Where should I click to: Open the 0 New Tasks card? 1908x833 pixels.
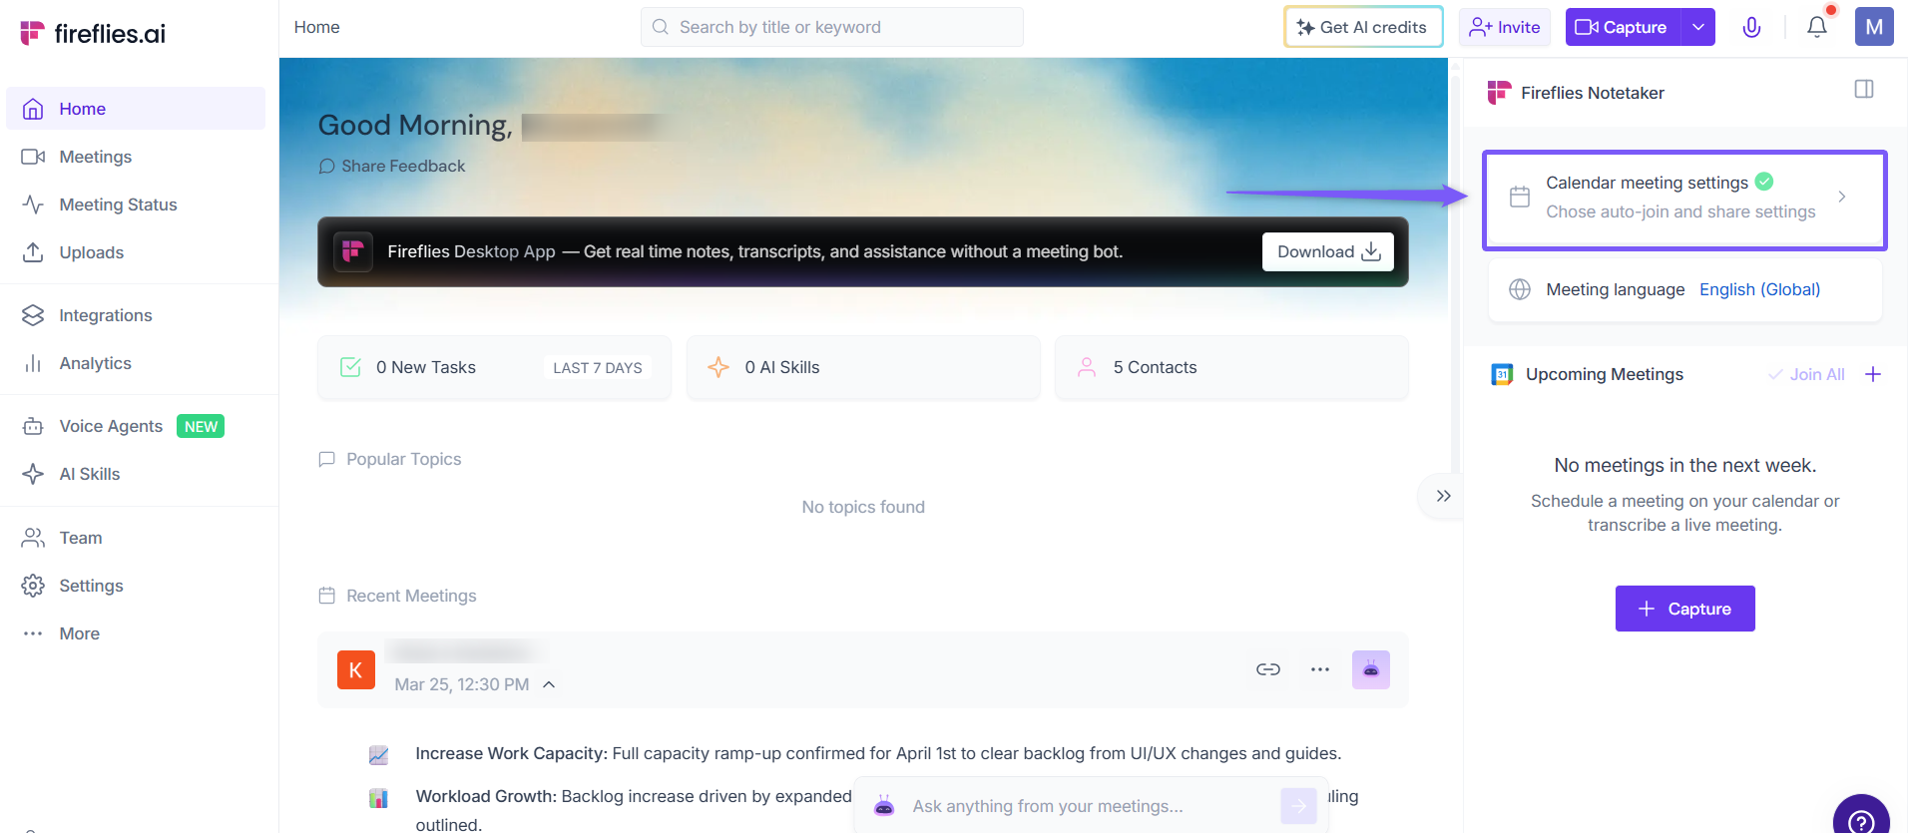click(494, 367)
